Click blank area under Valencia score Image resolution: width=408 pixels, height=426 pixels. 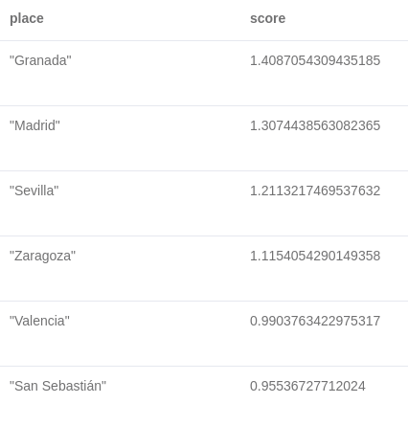point(315,348)
